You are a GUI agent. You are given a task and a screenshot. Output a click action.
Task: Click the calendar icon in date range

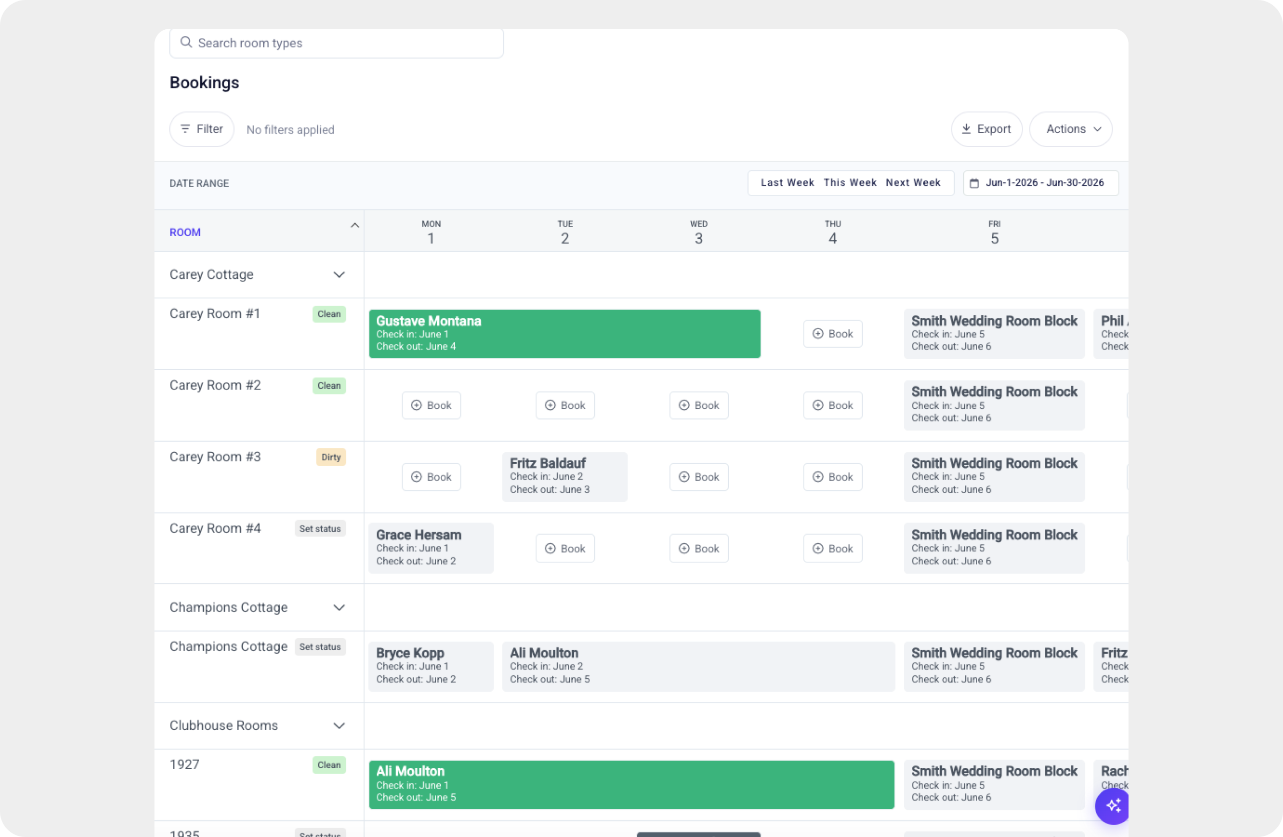(974, 183)
